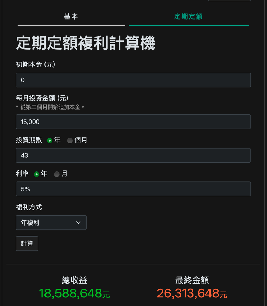Viewport: 267px width, 306px height.
Task: Select 年 radio for 投資期數
Action: tap(50, 141)
